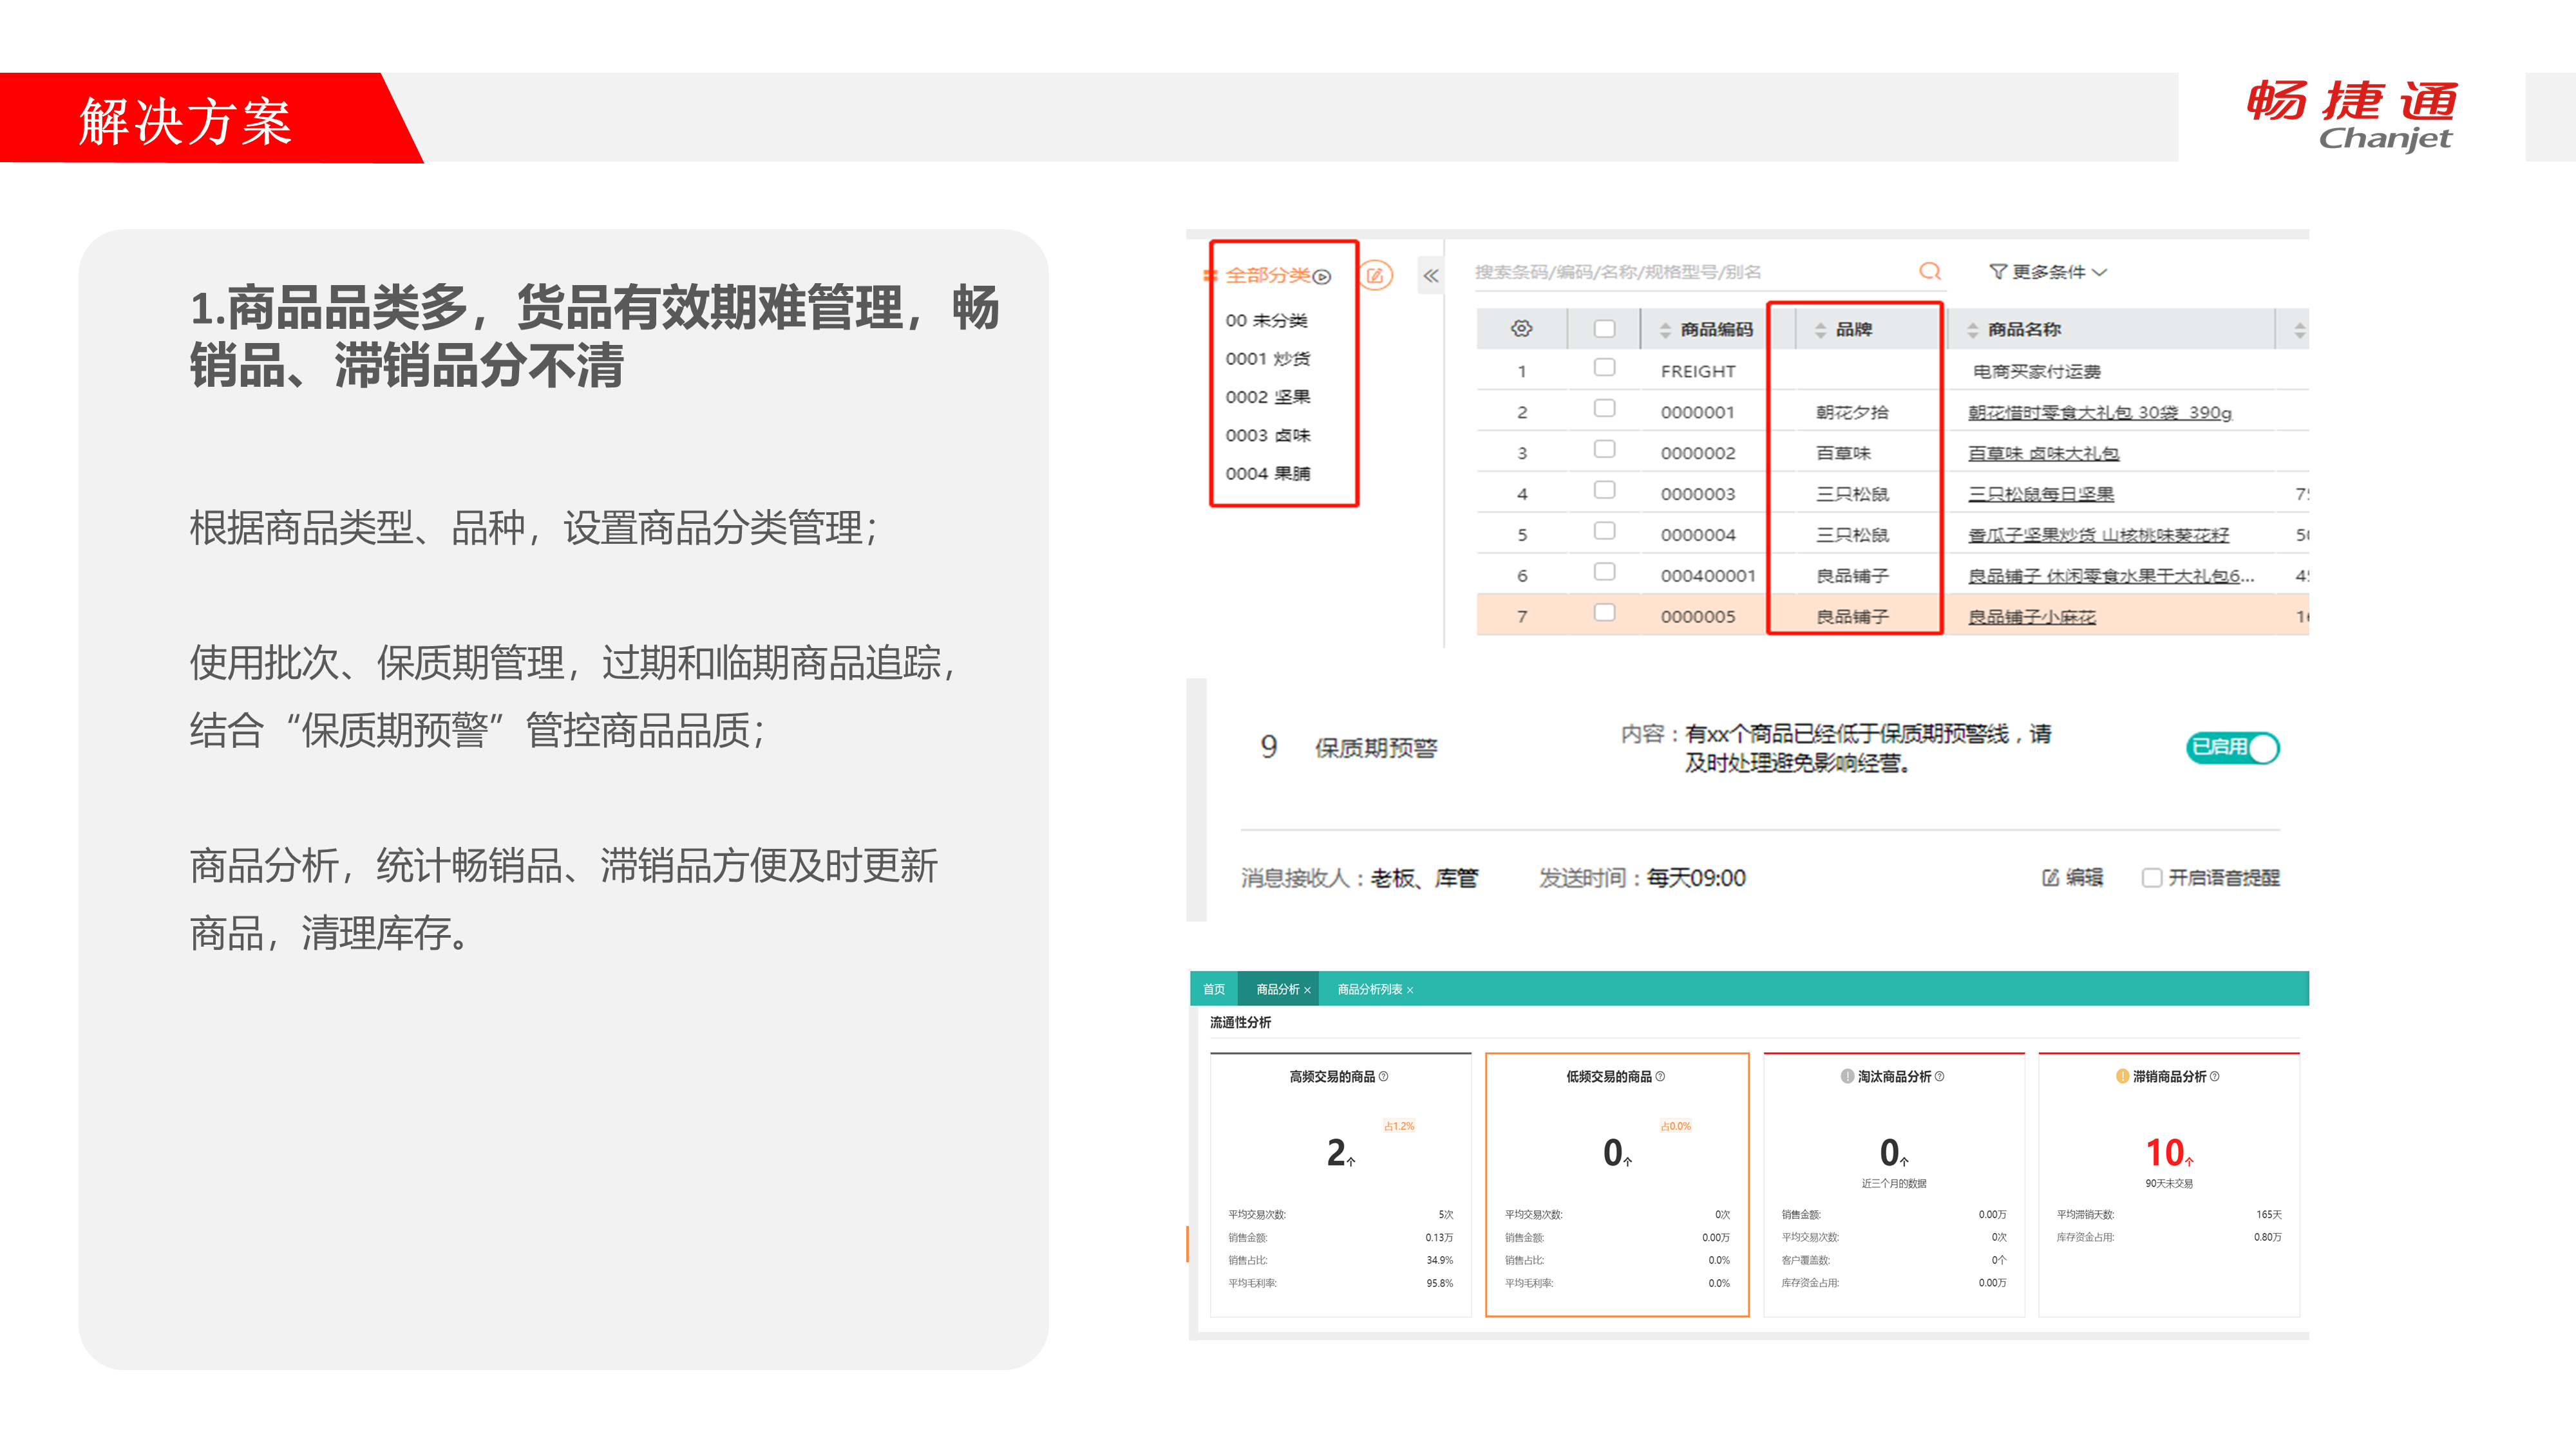
Task: Click the sort arrows beside 品牌 header
Action: point(1820,330)
